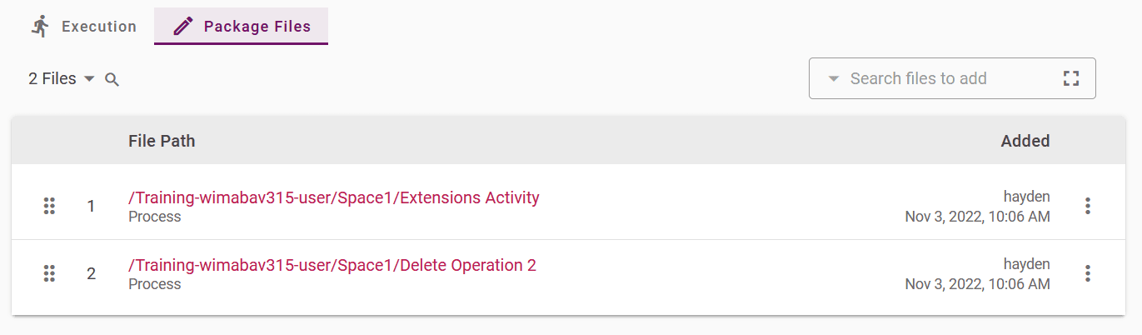Click the magnifier search files icon

click(112, 79)
